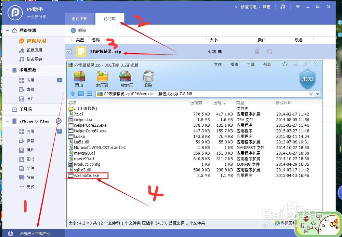Click 点击登录 login link
Screen dimensions: 342x237
pos(37,16)
